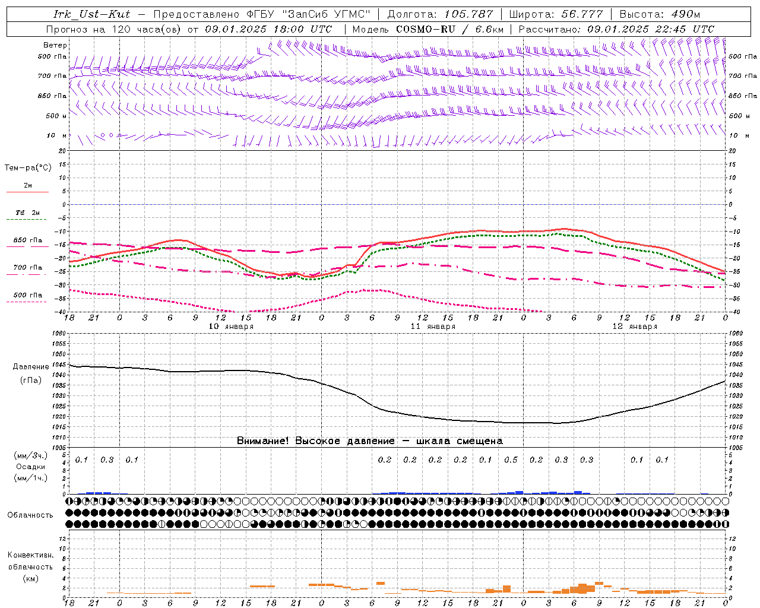Click the "Конвективн." convective cloud label
This screenshot has height=608, width=760.
pos(31,556)
